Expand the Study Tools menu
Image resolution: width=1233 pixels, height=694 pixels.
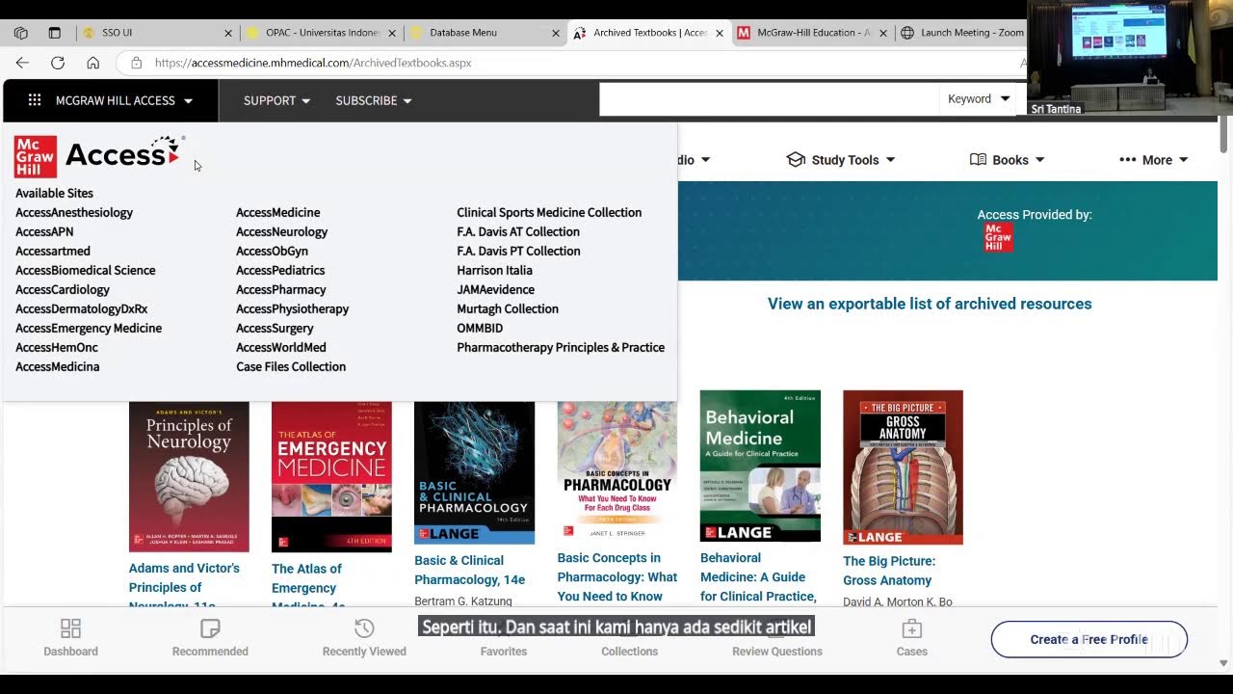[841, 160]
